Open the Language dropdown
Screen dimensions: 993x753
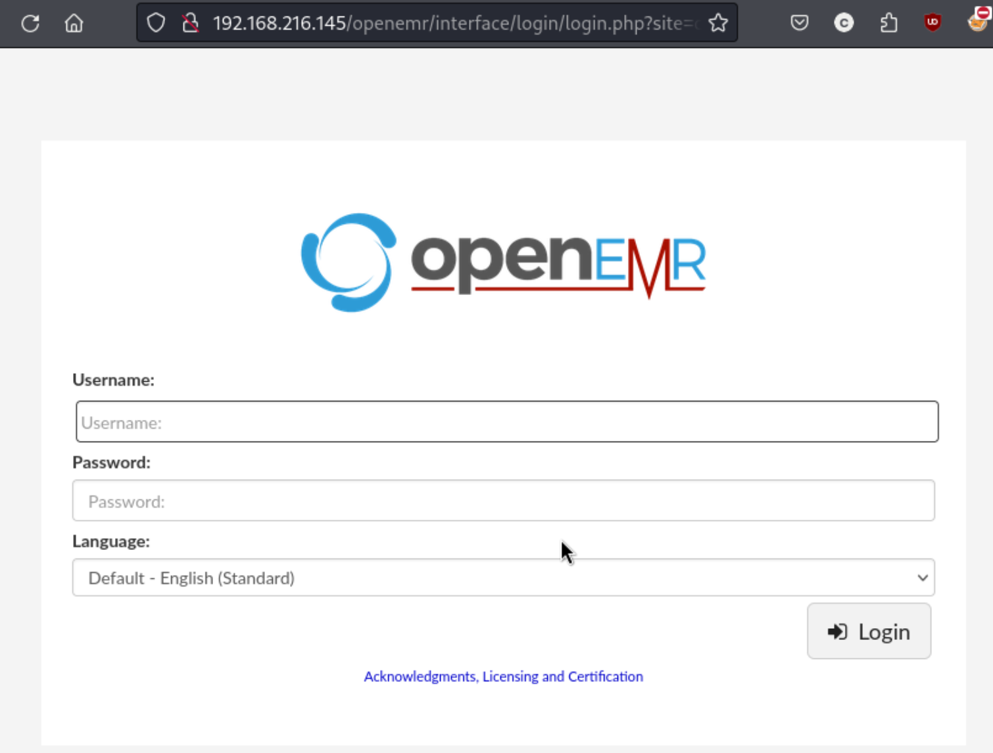click(503, 578)
